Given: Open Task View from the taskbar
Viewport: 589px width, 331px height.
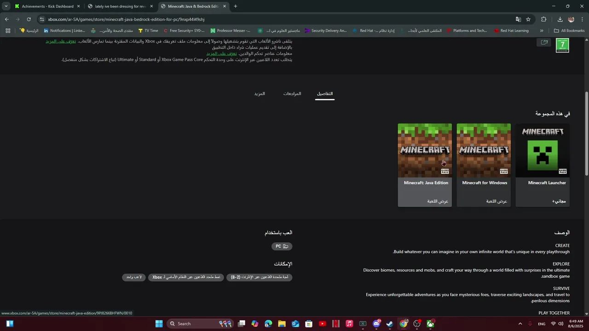Looking at the screenshot, I should coord(242,324).
